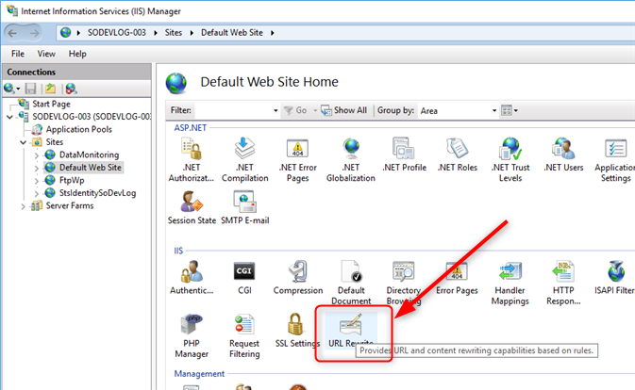
Task: Click Create New Connection icon in Connections
Action: (9, 89)
